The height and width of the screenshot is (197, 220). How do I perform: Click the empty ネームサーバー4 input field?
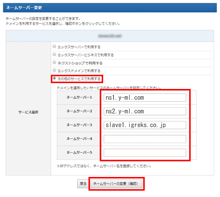(x=145, y=139)
